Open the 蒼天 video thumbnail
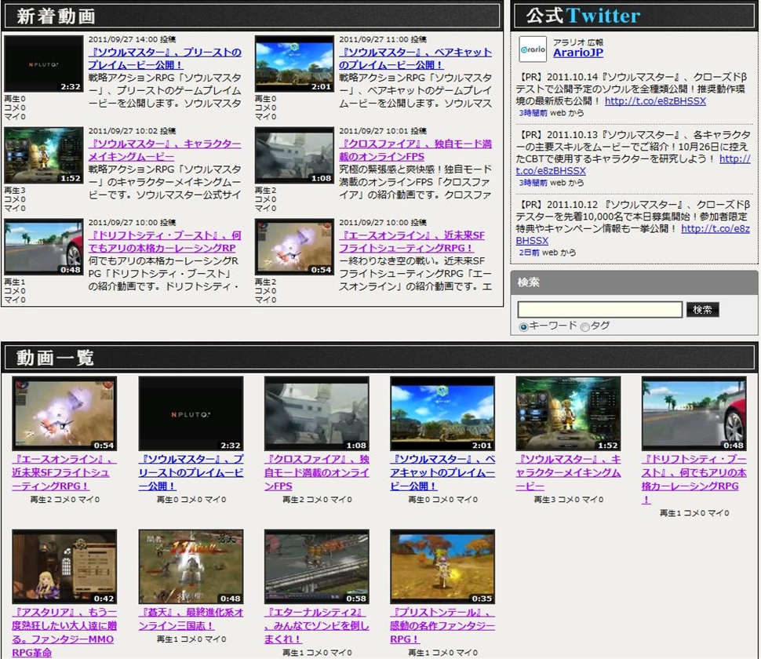 (191, 566)
